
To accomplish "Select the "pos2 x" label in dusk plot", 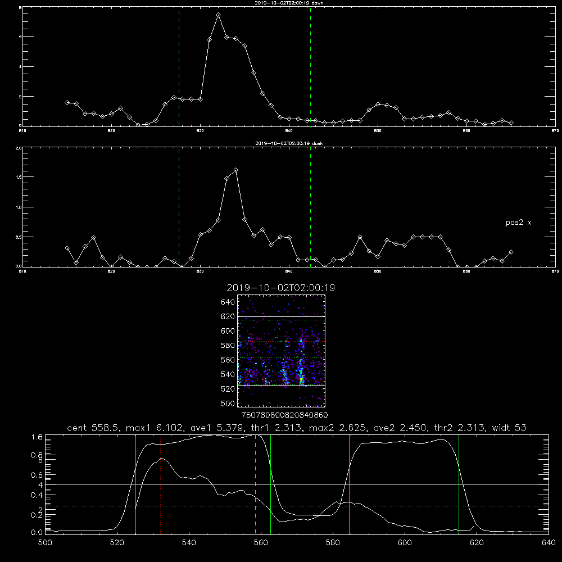I will click(518, 223).
